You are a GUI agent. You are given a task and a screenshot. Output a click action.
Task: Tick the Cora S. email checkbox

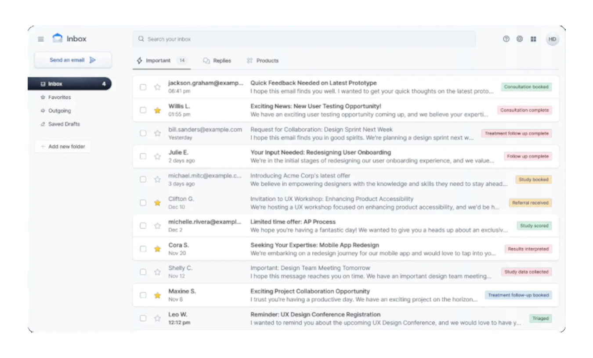[143, 249]
